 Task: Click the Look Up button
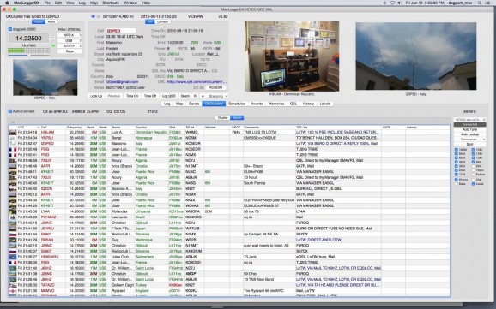coord(96,96)
